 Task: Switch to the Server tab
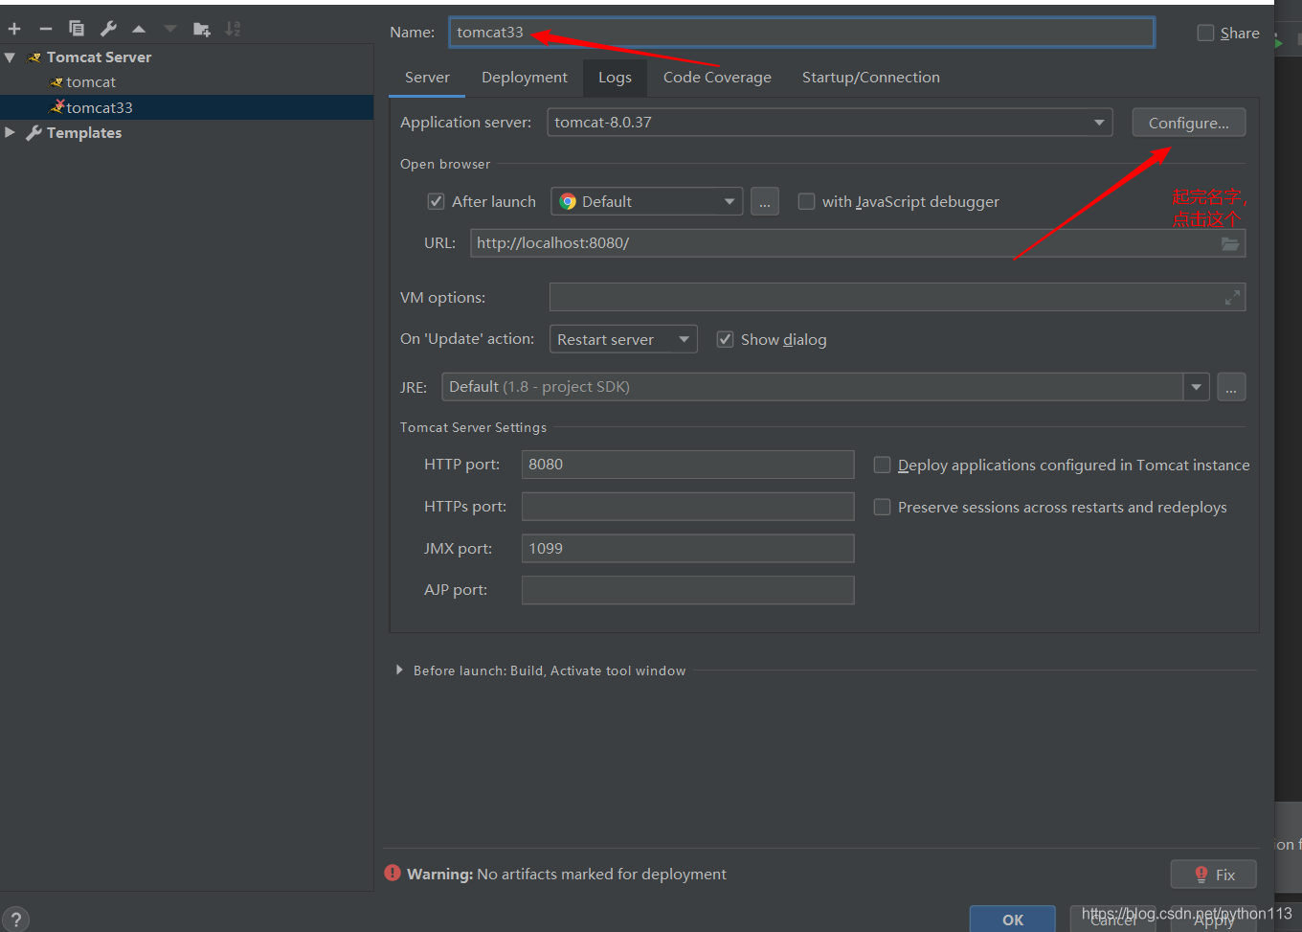point(427,78)
